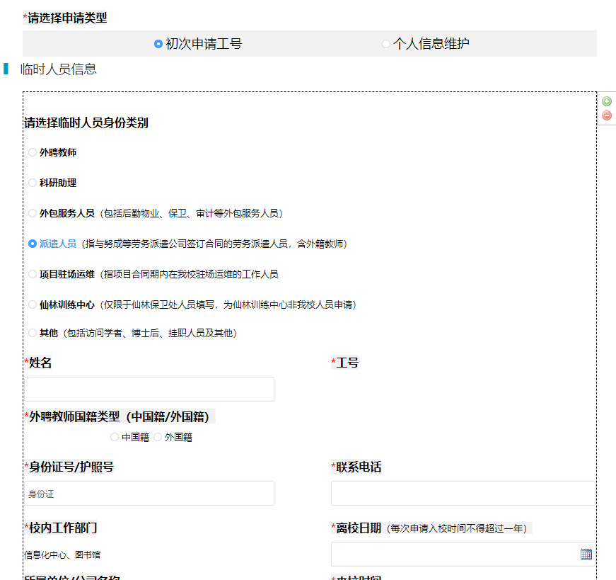Screen dimensions: 616x580
Task: Select the 个人信息维护 radio option
Action: pos(386,44)
